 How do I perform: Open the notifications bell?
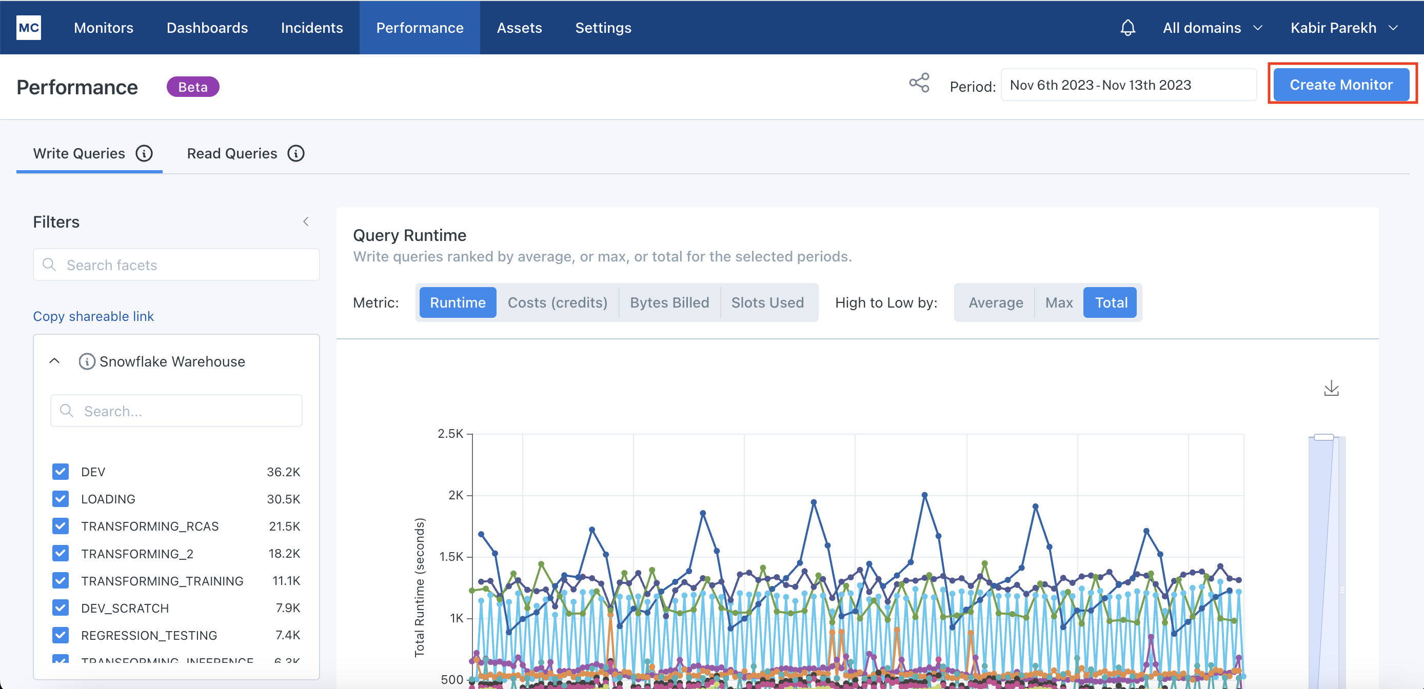[x=1128, y=28]
